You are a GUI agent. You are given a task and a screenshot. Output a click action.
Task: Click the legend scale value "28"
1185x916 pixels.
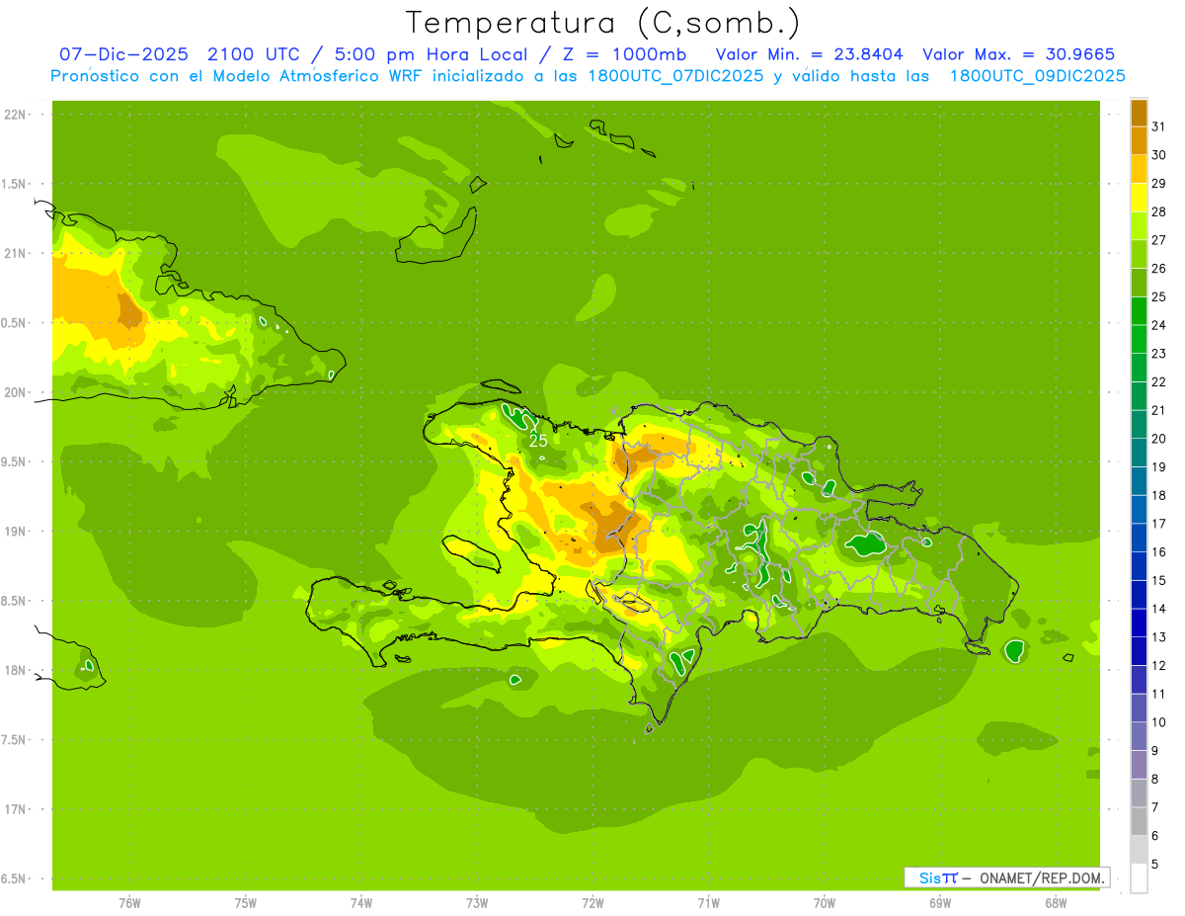click(x=1158, y=211)
